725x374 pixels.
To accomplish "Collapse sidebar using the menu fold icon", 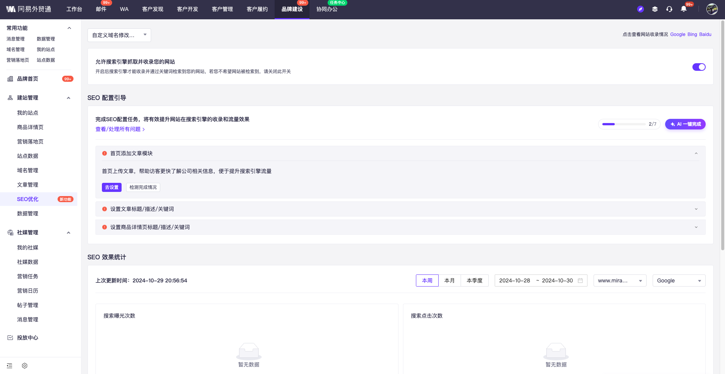I will (10, 366).
